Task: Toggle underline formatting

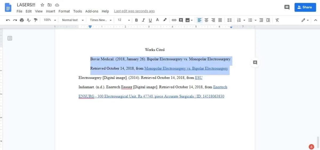Action: pos(150,20)
